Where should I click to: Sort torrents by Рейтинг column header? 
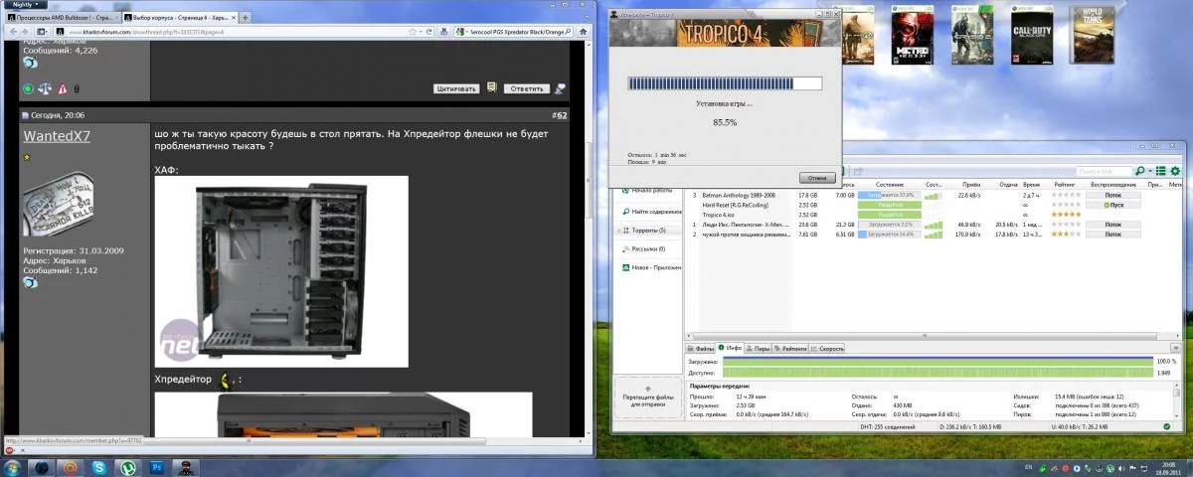tap(1063, 185)
